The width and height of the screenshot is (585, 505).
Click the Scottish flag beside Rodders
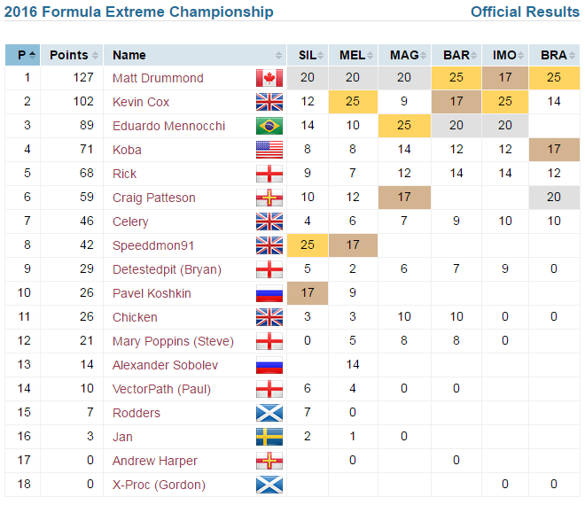(269, 413)
